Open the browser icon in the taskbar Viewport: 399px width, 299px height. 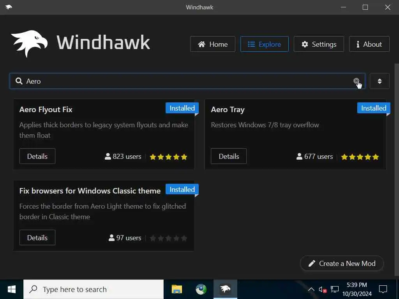point(201,289)
